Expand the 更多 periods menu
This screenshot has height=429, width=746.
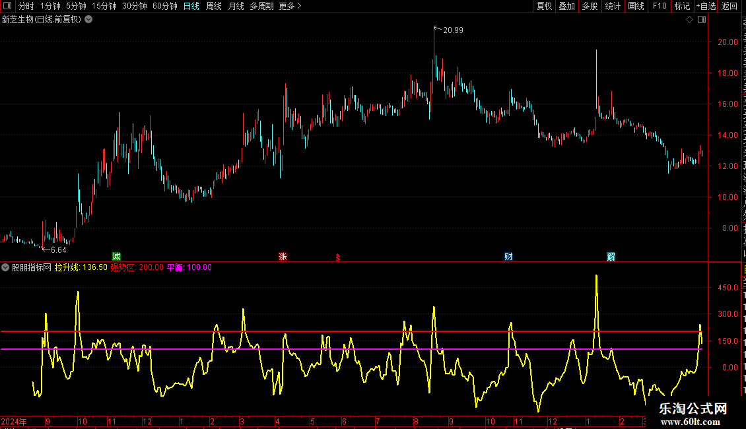290,6
